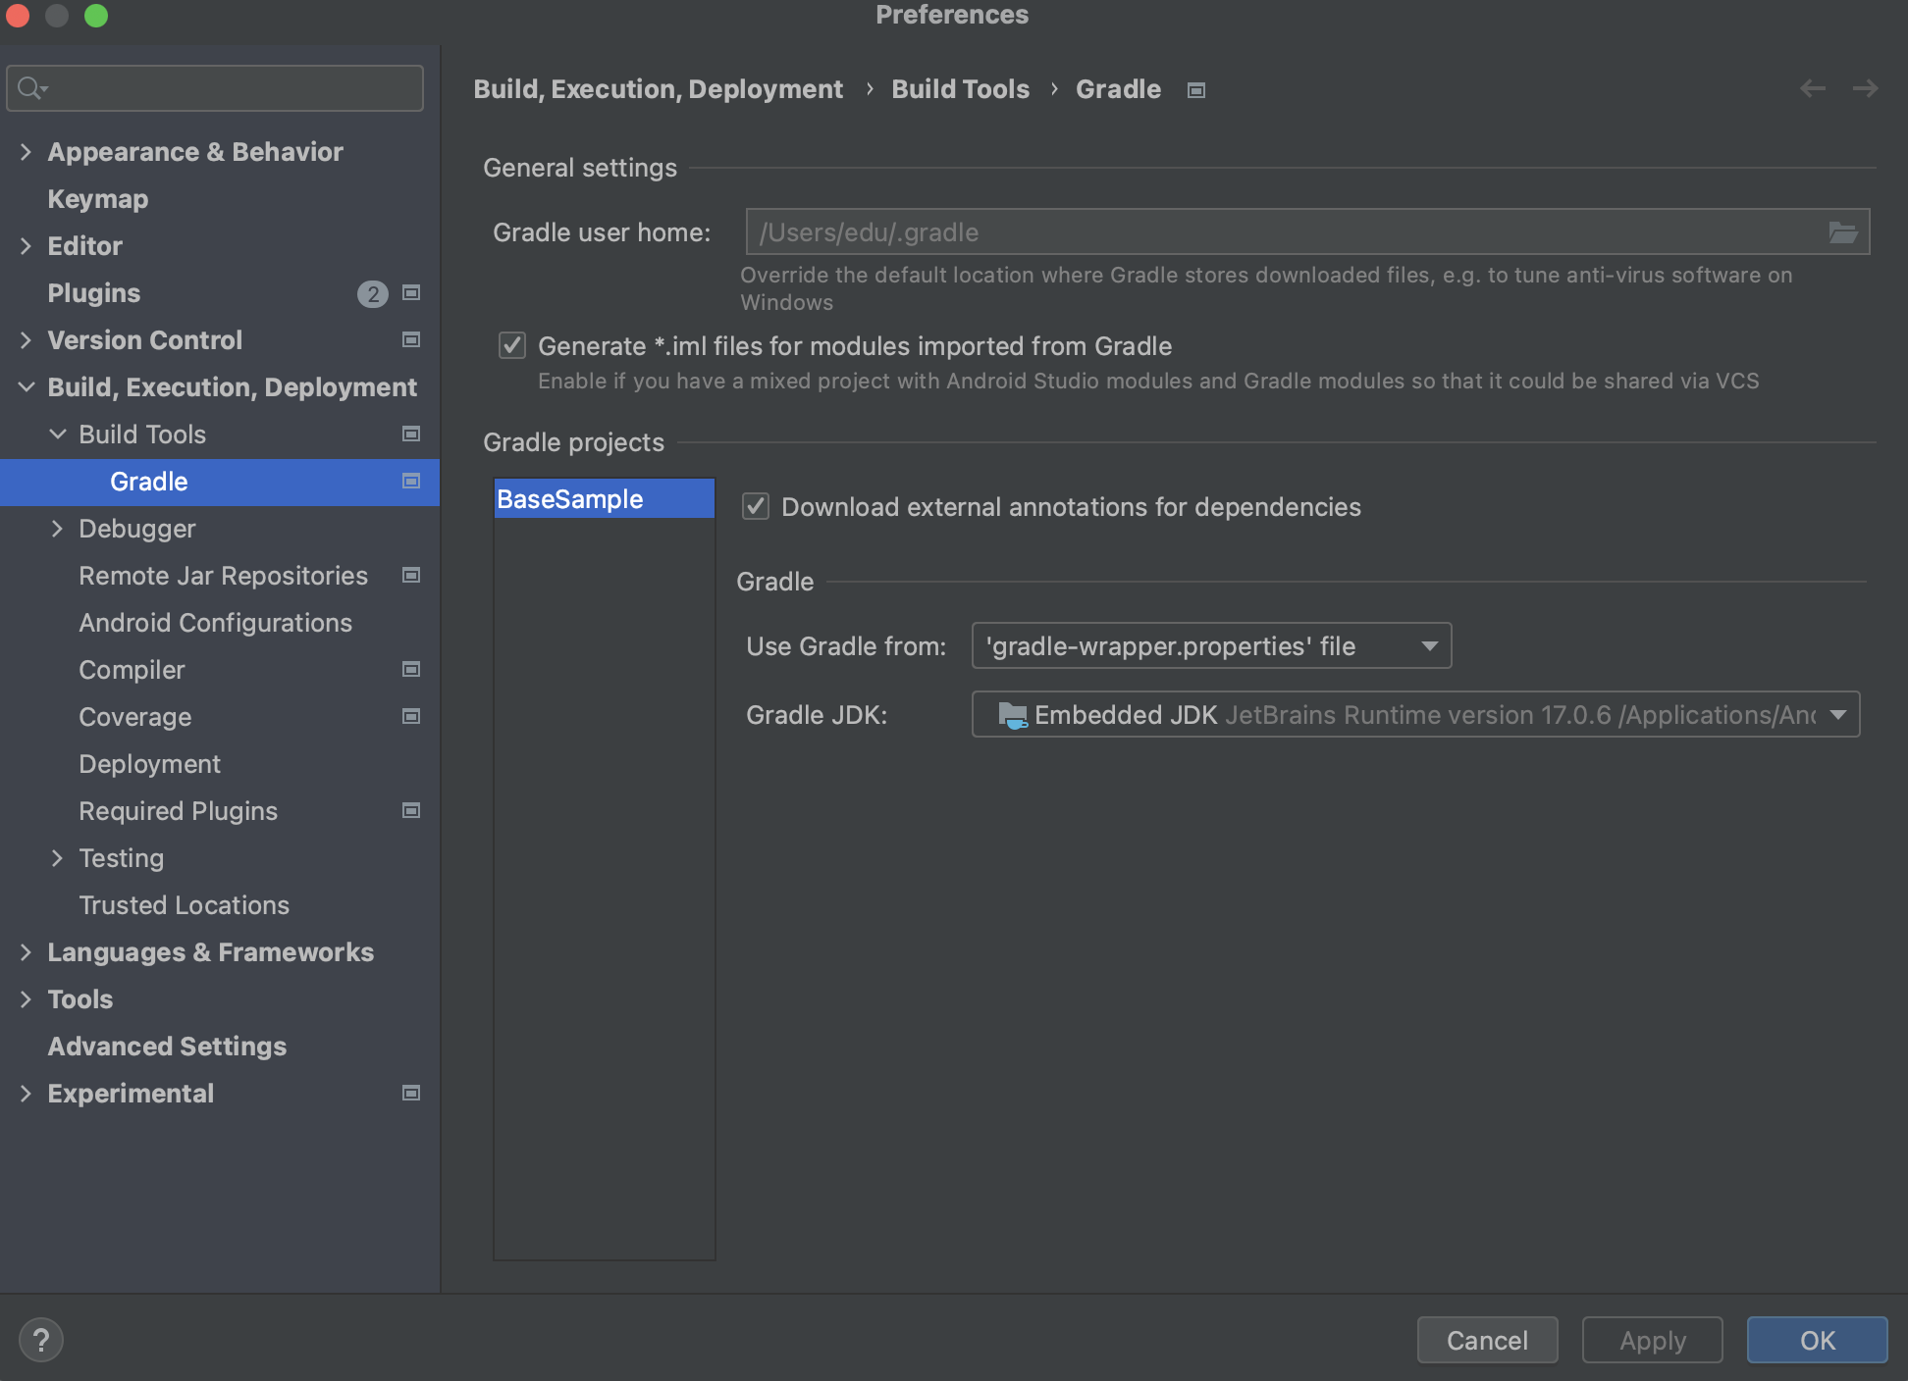Viewport: 1908px width, 1381px height.
Task: Toggle Generate *.iml files checkbox
Action: tap(512, 345)
